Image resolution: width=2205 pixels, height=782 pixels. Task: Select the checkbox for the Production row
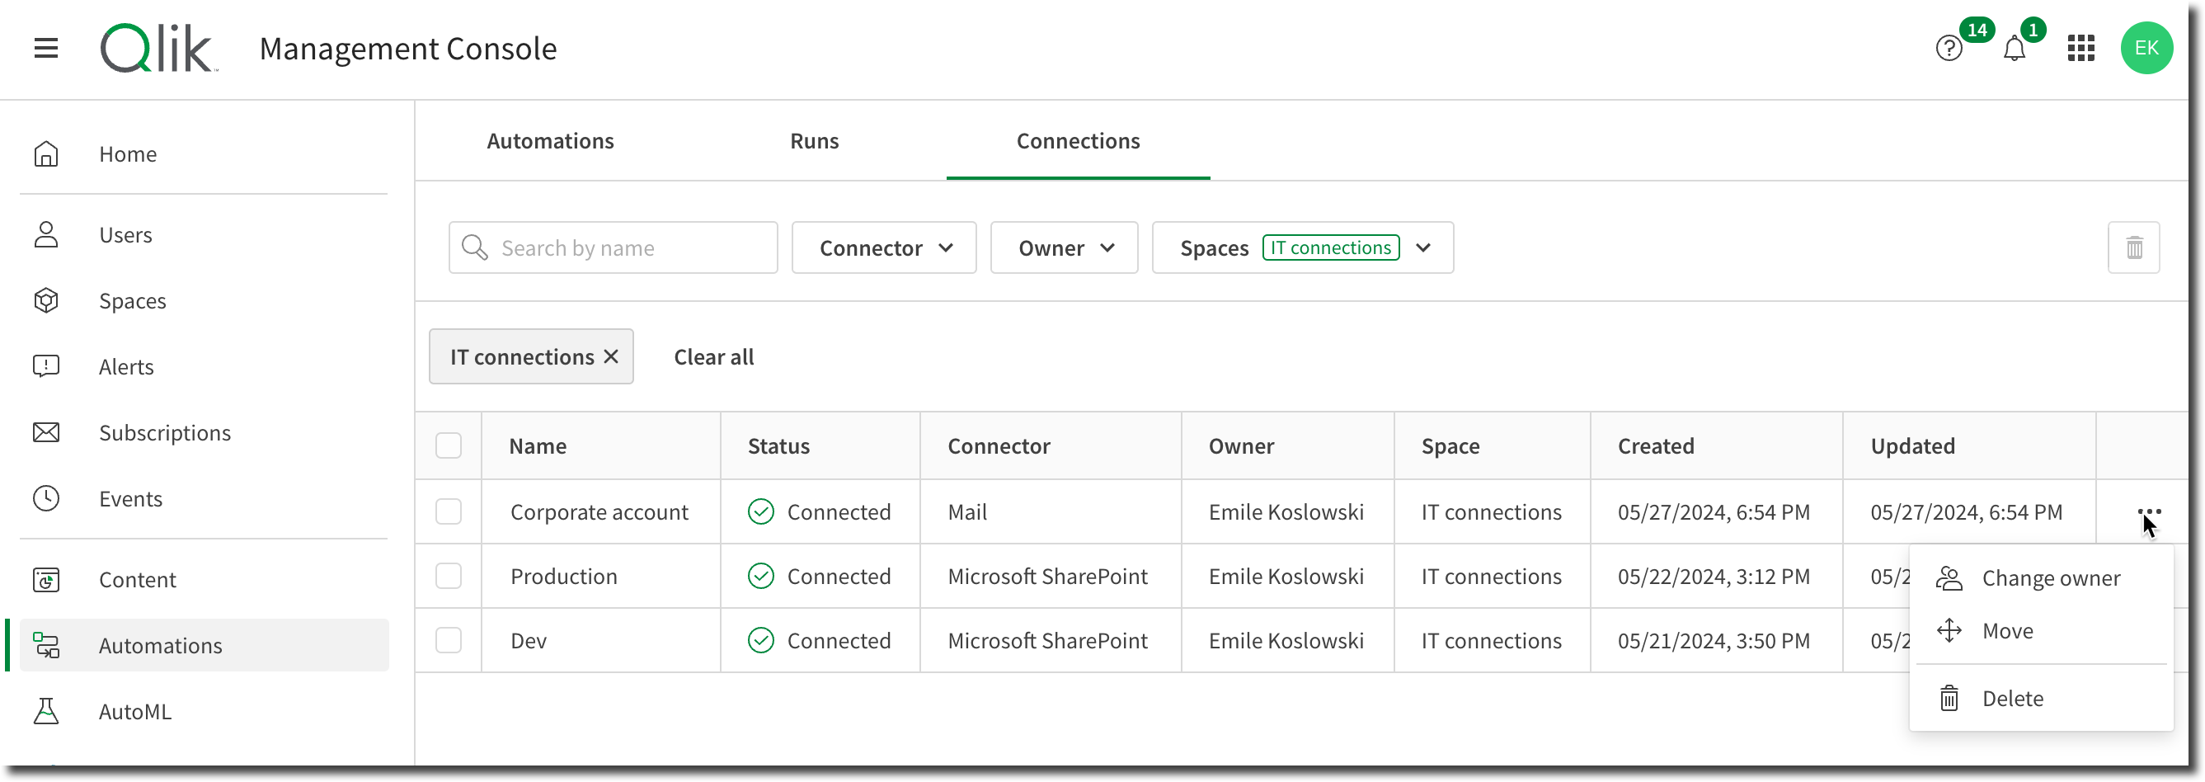pos(448,576)
